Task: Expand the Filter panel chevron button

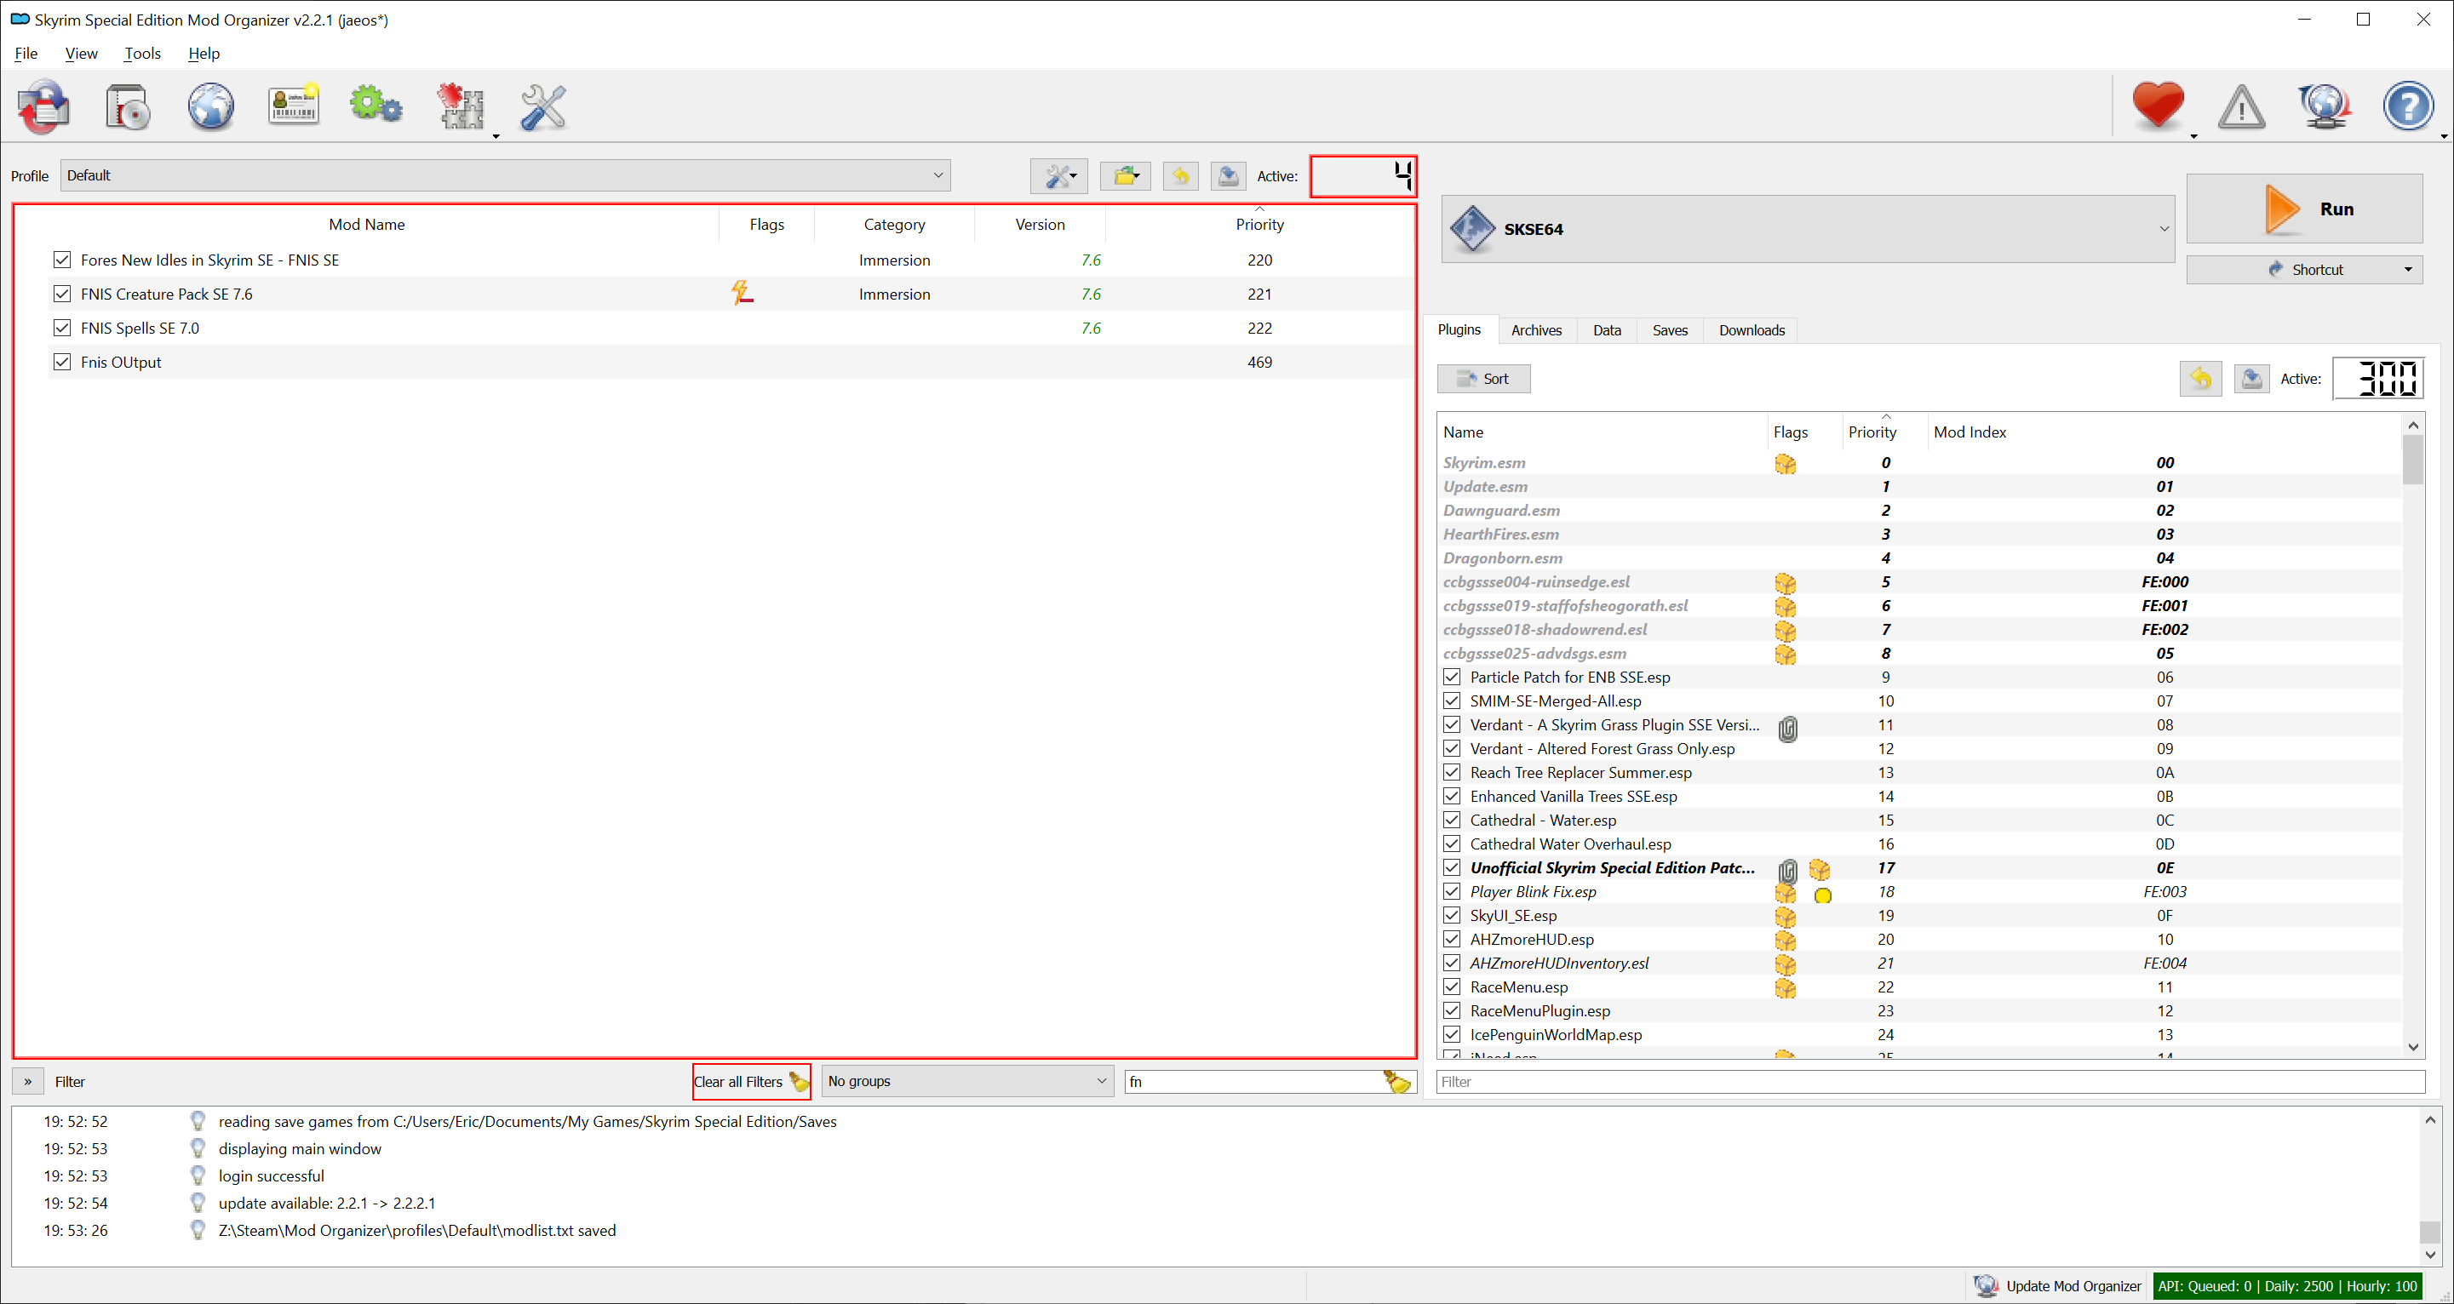Action: pos(27,1081)
